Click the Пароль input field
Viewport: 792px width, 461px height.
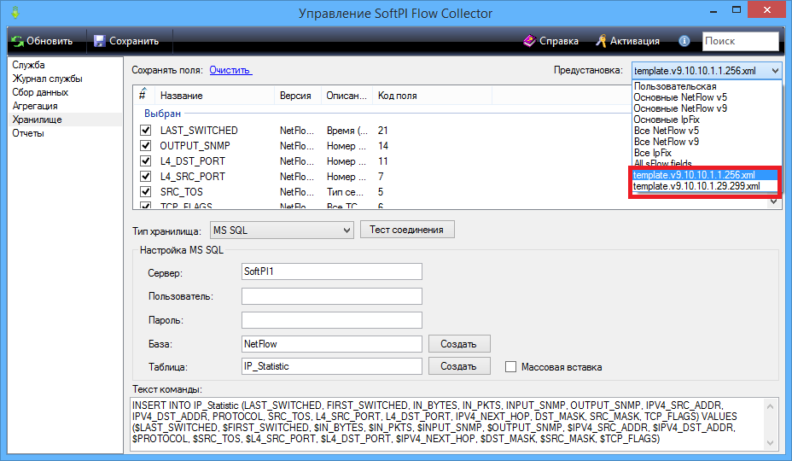click(x=332, y=320)
